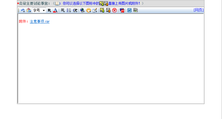The image size is (222, 119).
Task: Click the red 附件: label text
Action: point(24,21)
